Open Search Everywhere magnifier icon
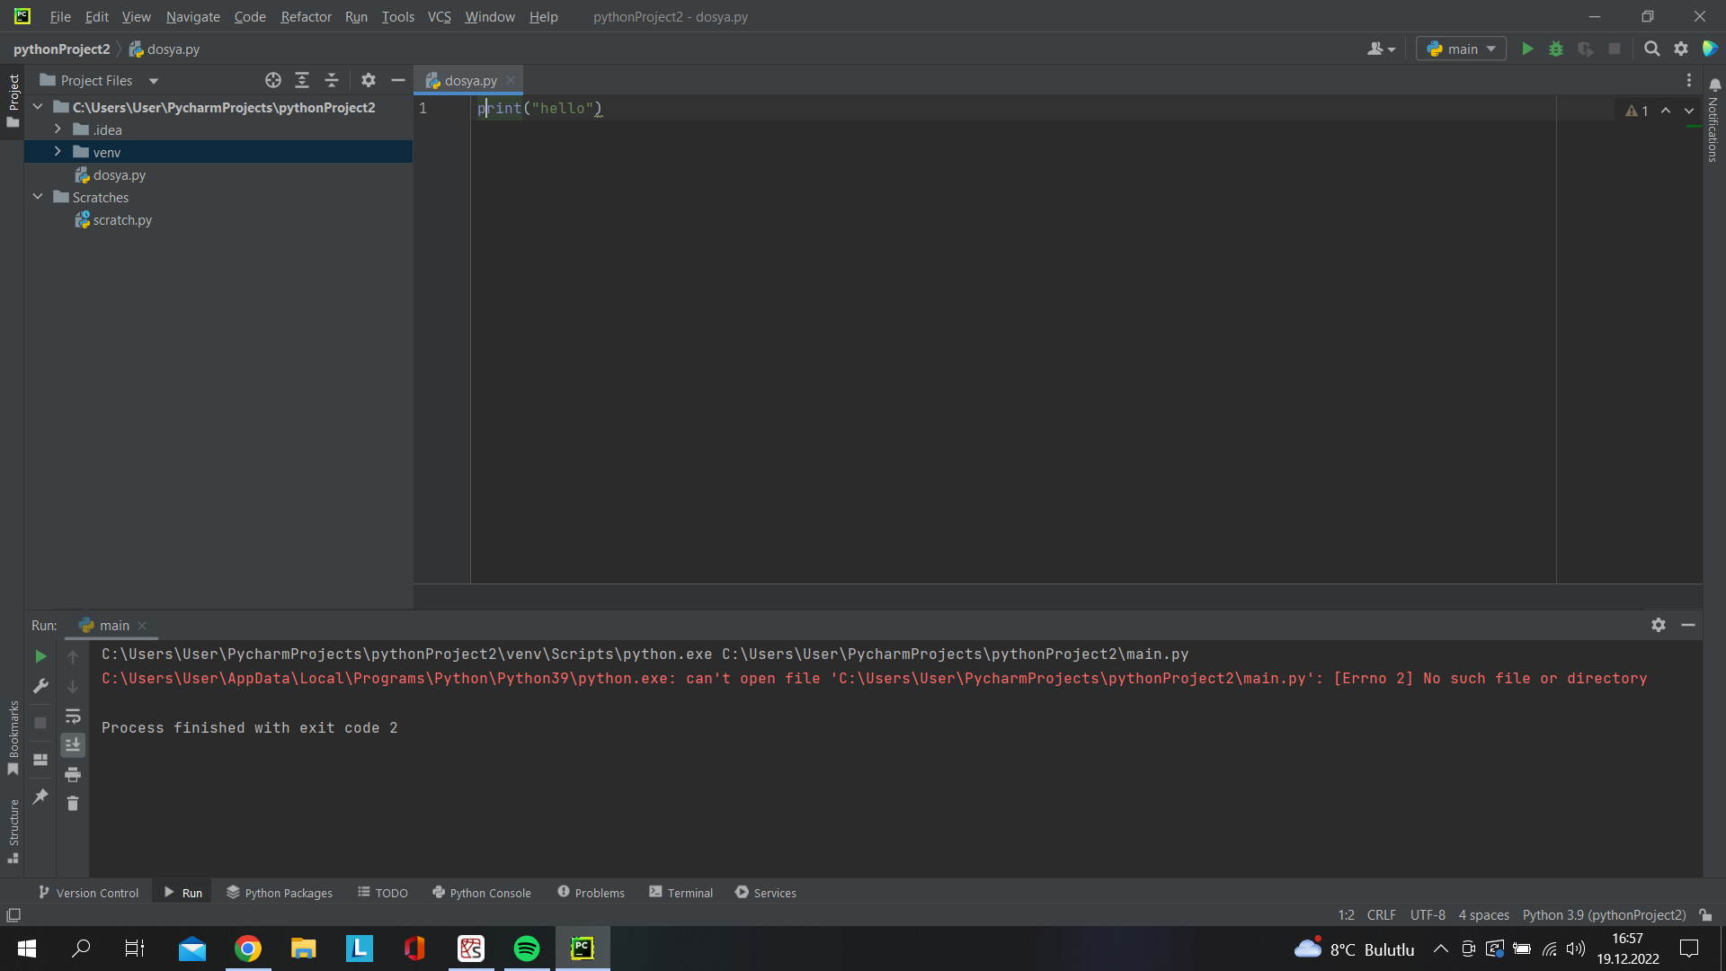The width and height of the screenshot is (1726, 971). pyautogui.click(x=1651, y=49)
